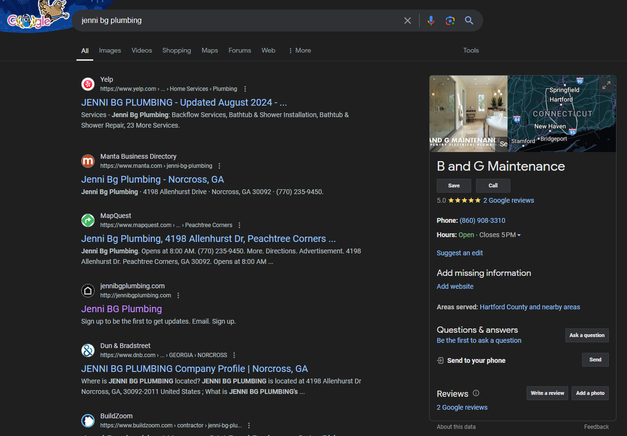Select the All results tab
627x436 pixels.
(x=85, y=50)
